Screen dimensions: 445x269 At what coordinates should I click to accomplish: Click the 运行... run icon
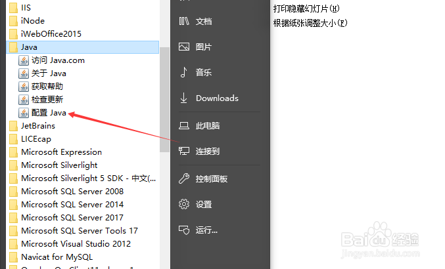(x=184, y=230)
